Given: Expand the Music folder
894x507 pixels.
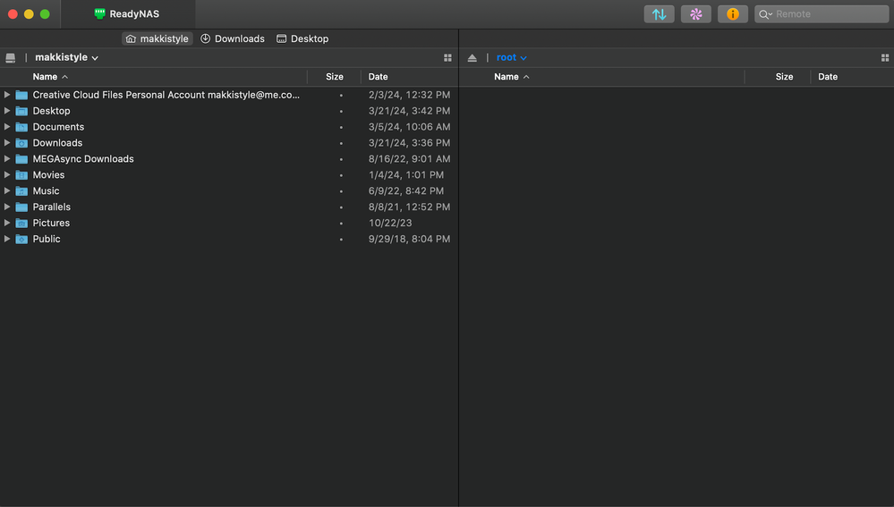Looking at the screenshot, I should click(x=7, y=190).
